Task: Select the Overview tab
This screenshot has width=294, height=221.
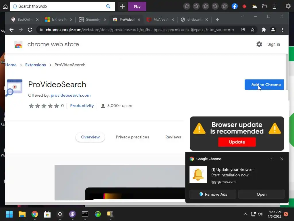Action: pos(90,137)
